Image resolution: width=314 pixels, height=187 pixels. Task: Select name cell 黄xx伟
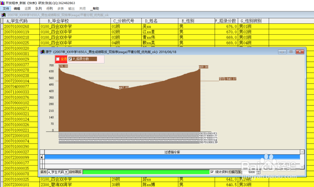[160, 37]
